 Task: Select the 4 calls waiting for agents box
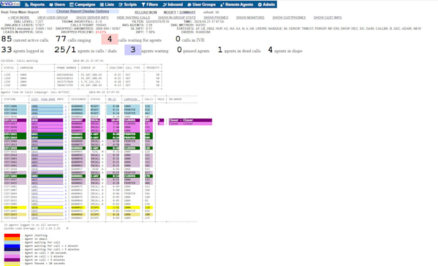pyautogui.click(x=110, y=39)
